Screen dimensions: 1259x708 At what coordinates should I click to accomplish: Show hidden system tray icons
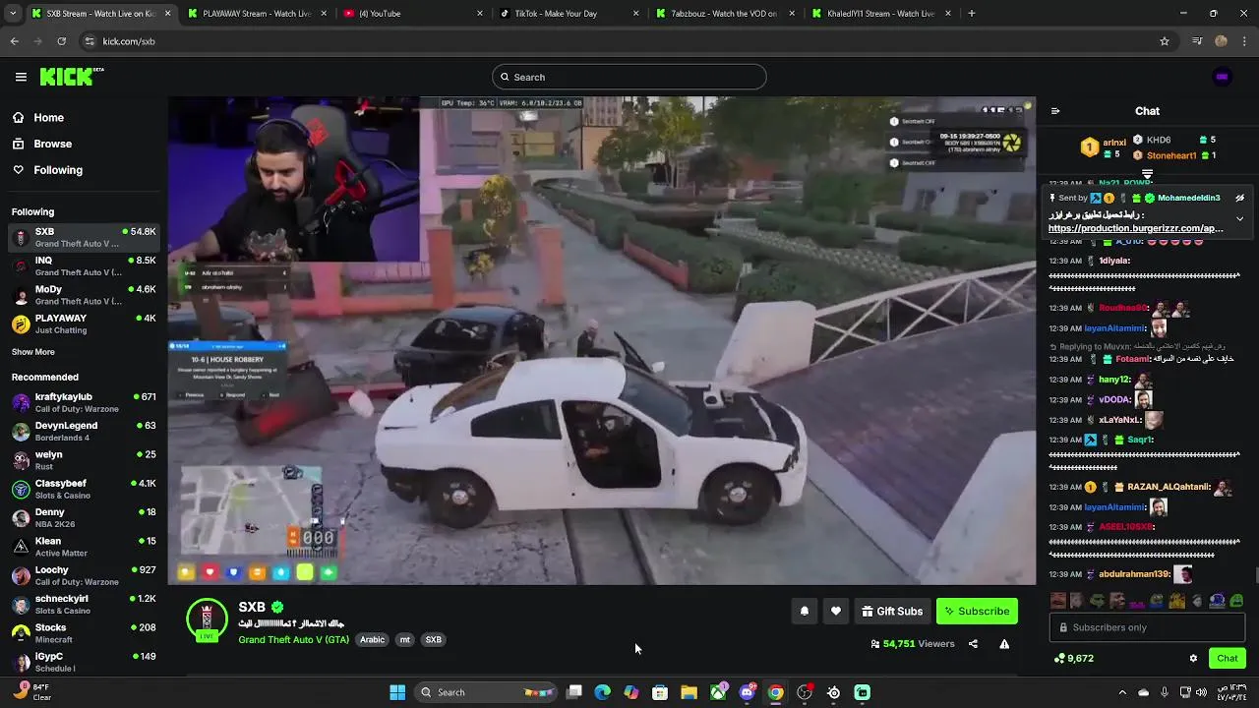pos(1122,692)
